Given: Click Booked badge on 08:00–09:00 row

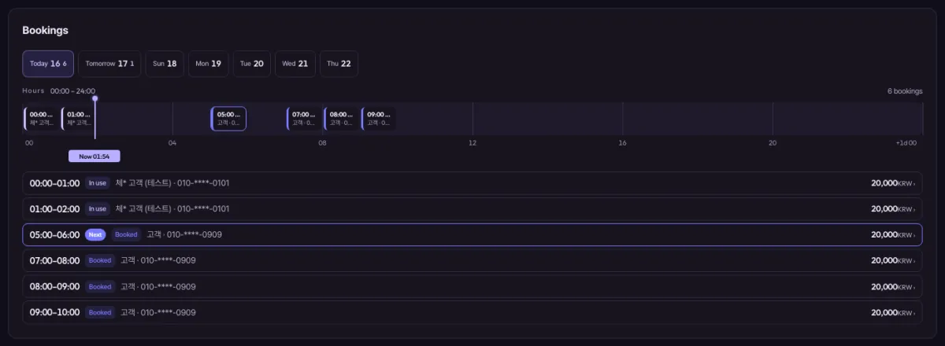Looking at the screenshot, I should point(100,286).
